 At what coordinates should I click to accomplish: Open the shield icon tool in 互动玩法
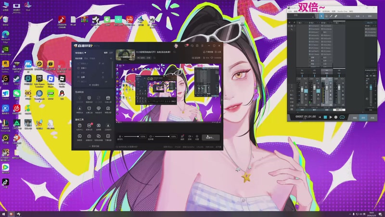89,98
